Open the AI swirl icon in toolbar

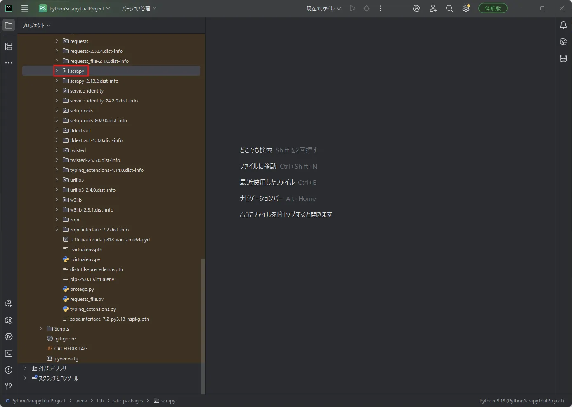pyautogui.click(x=416, y=8)
